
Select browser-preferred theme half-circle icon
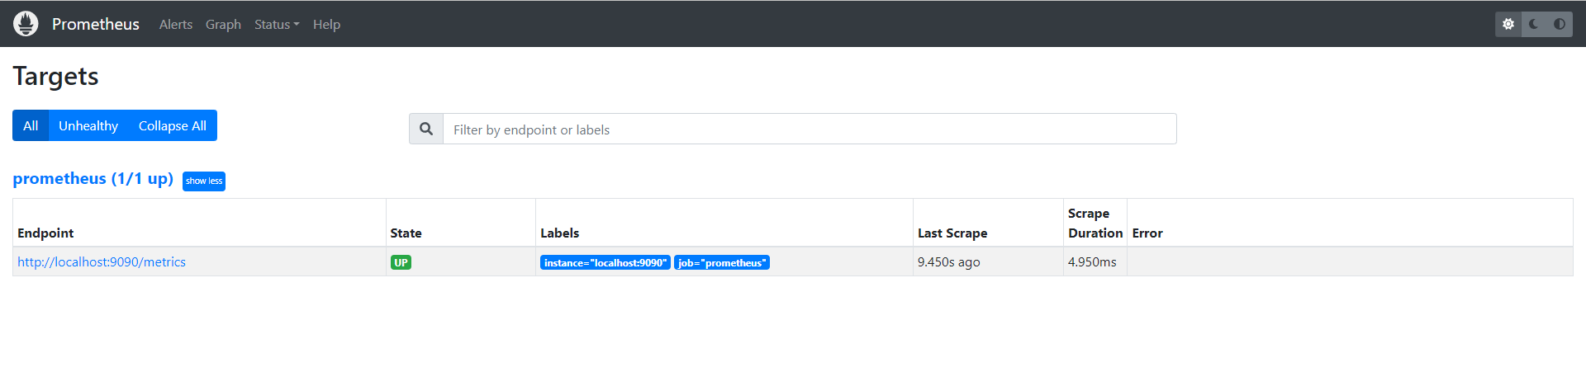coord(1560,24)
